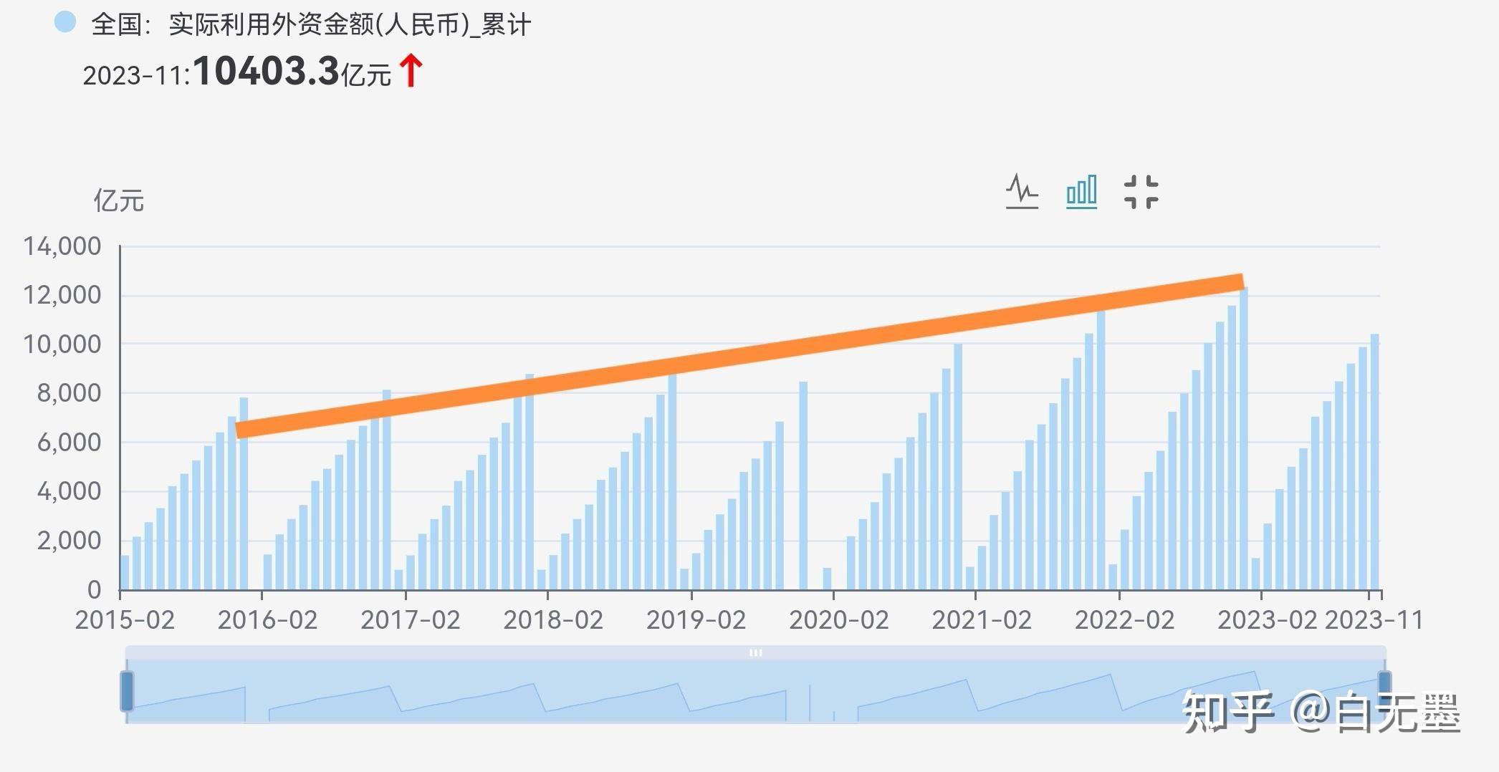Click the x-axis label 2023-02
This screenshot has width=1499, height=772.
(x=1267, y=620)
